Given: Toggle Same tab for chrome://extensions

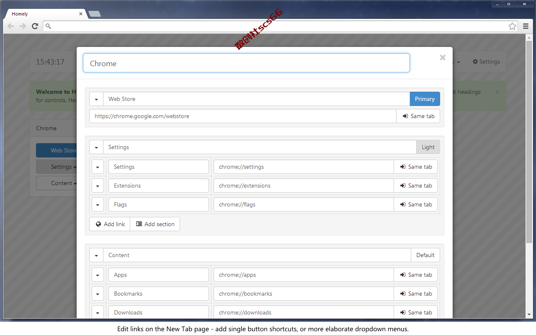Looking at the screenshot, I should point(415,186).
